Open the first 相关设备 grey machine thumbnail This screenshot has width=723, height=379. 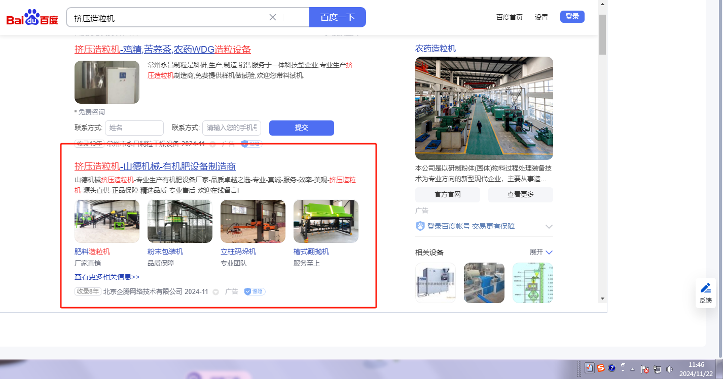[436, 283]
